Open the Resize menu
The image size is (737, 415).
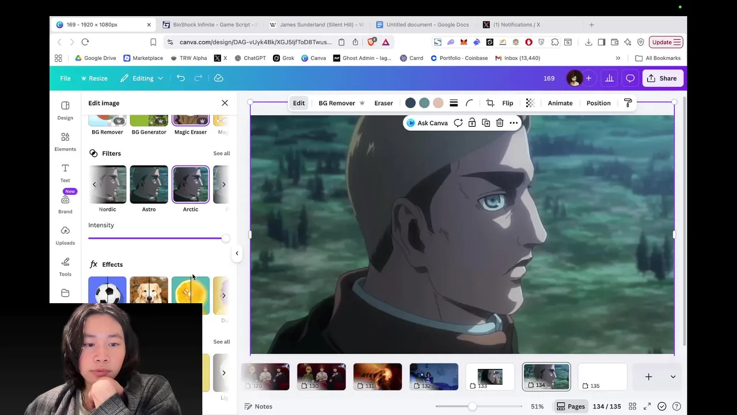pos(94,78)
